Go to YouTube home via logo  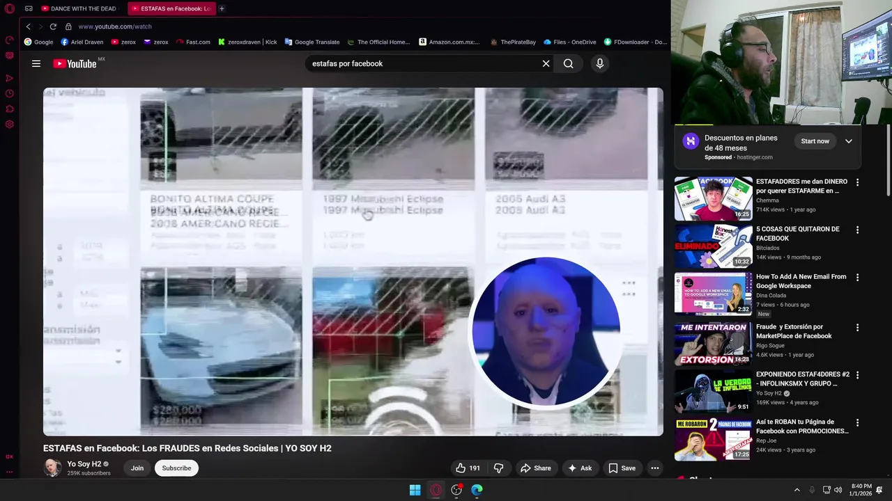(75, 63)
